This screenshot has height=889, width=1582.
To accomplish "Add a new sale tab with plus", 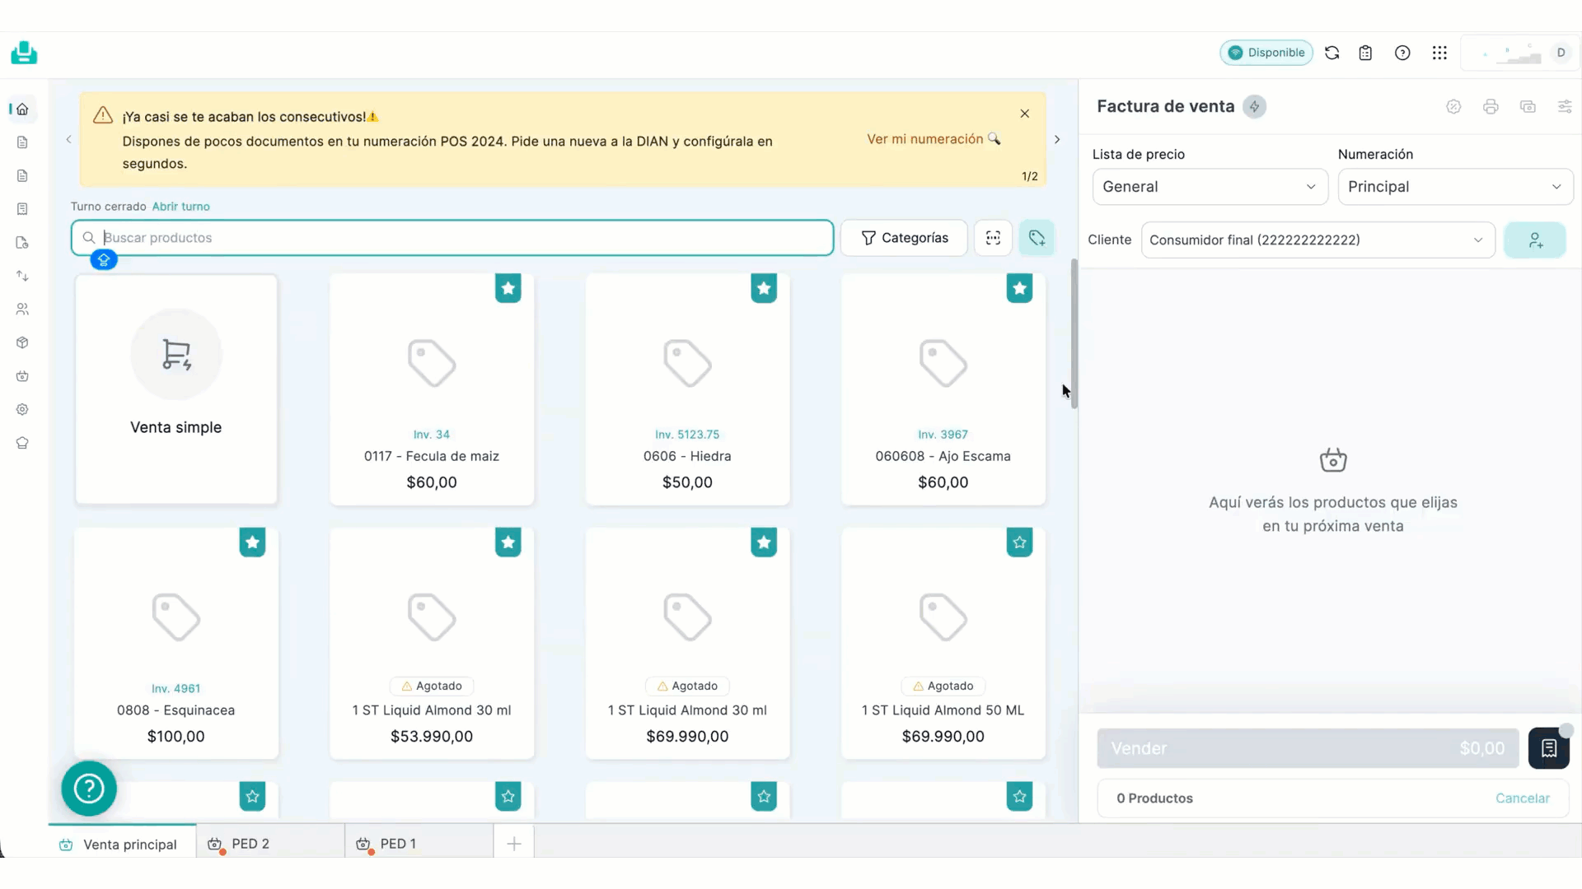I will pyautogui.click(x=513, y=844).
